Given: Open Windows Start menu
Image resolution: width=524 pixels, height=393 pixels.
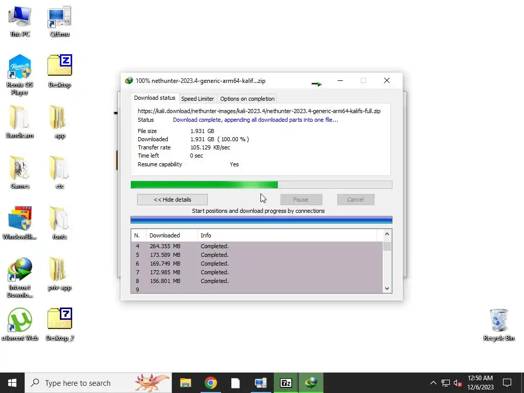Looking at the screenshot, I should tap(12, 383).
